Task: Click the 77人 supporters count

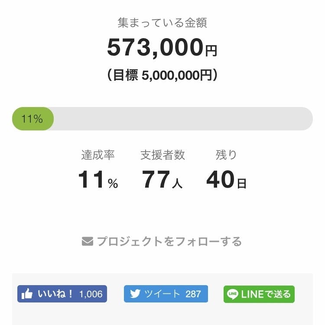Action: pos(162,180)
